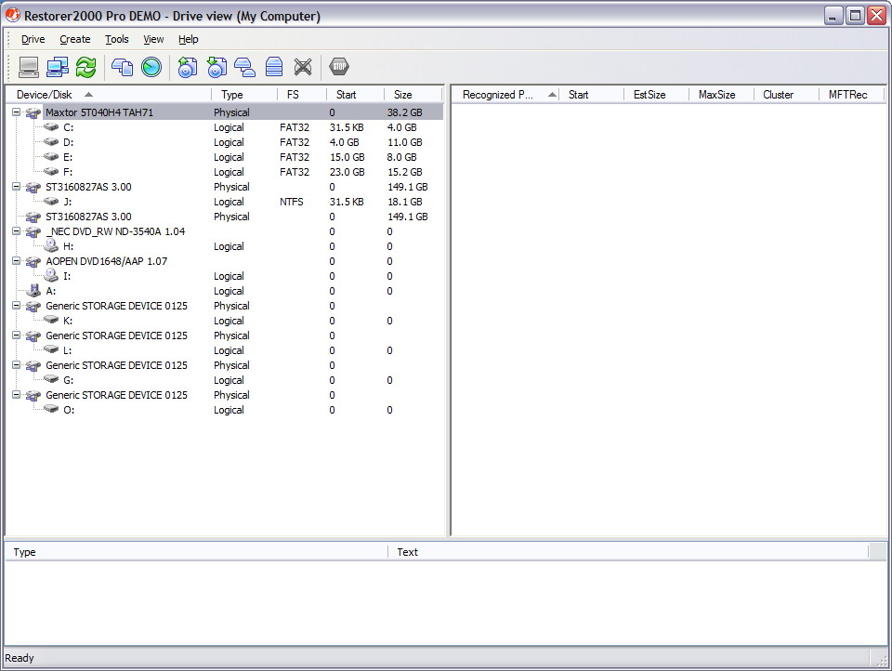
Task: Click the open image icon with down arrow
Action: point(216,67)
